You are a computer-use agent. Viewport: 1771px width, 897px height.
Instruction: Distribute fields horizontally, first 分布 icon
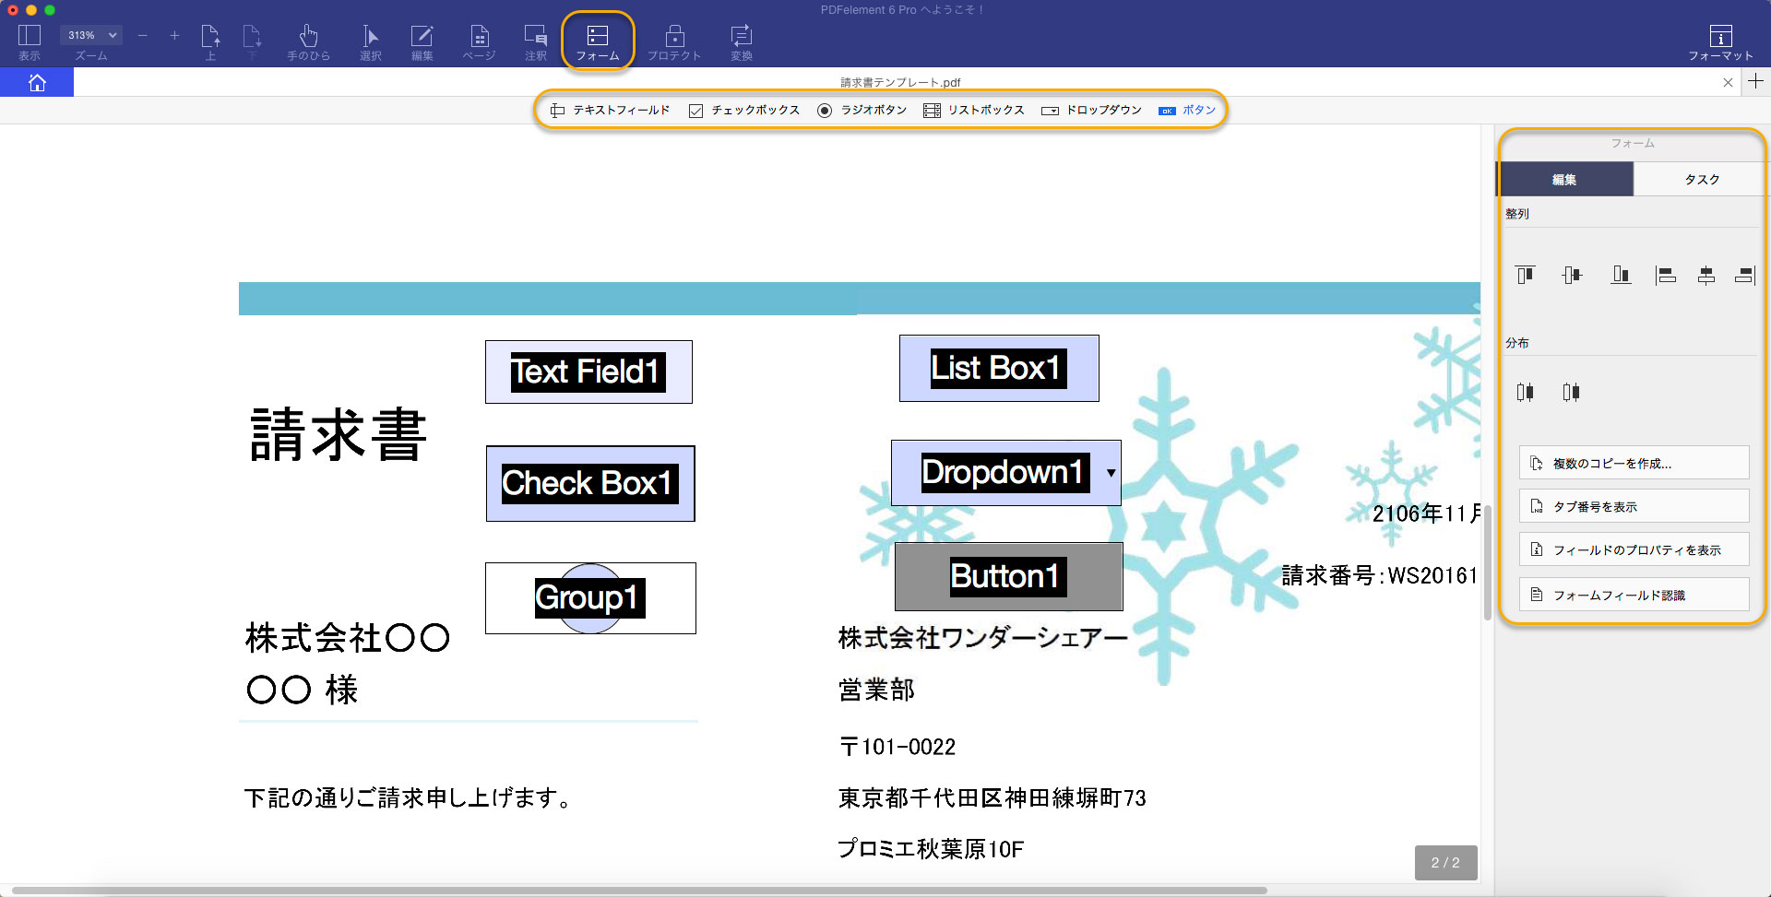coord(1526,392)
